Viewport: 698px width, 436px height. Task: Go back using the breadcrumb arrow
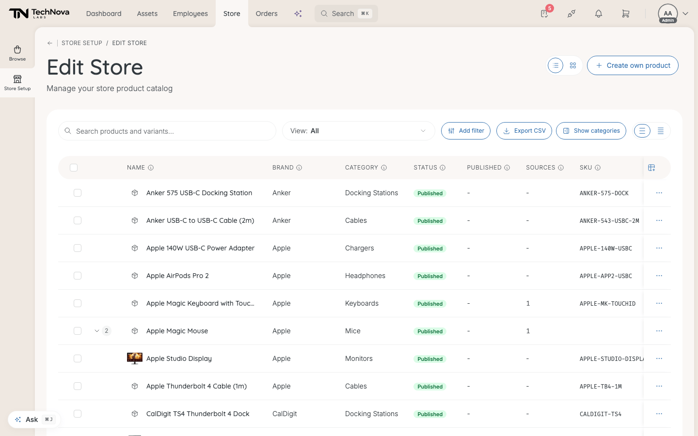[x=50, y=43]
